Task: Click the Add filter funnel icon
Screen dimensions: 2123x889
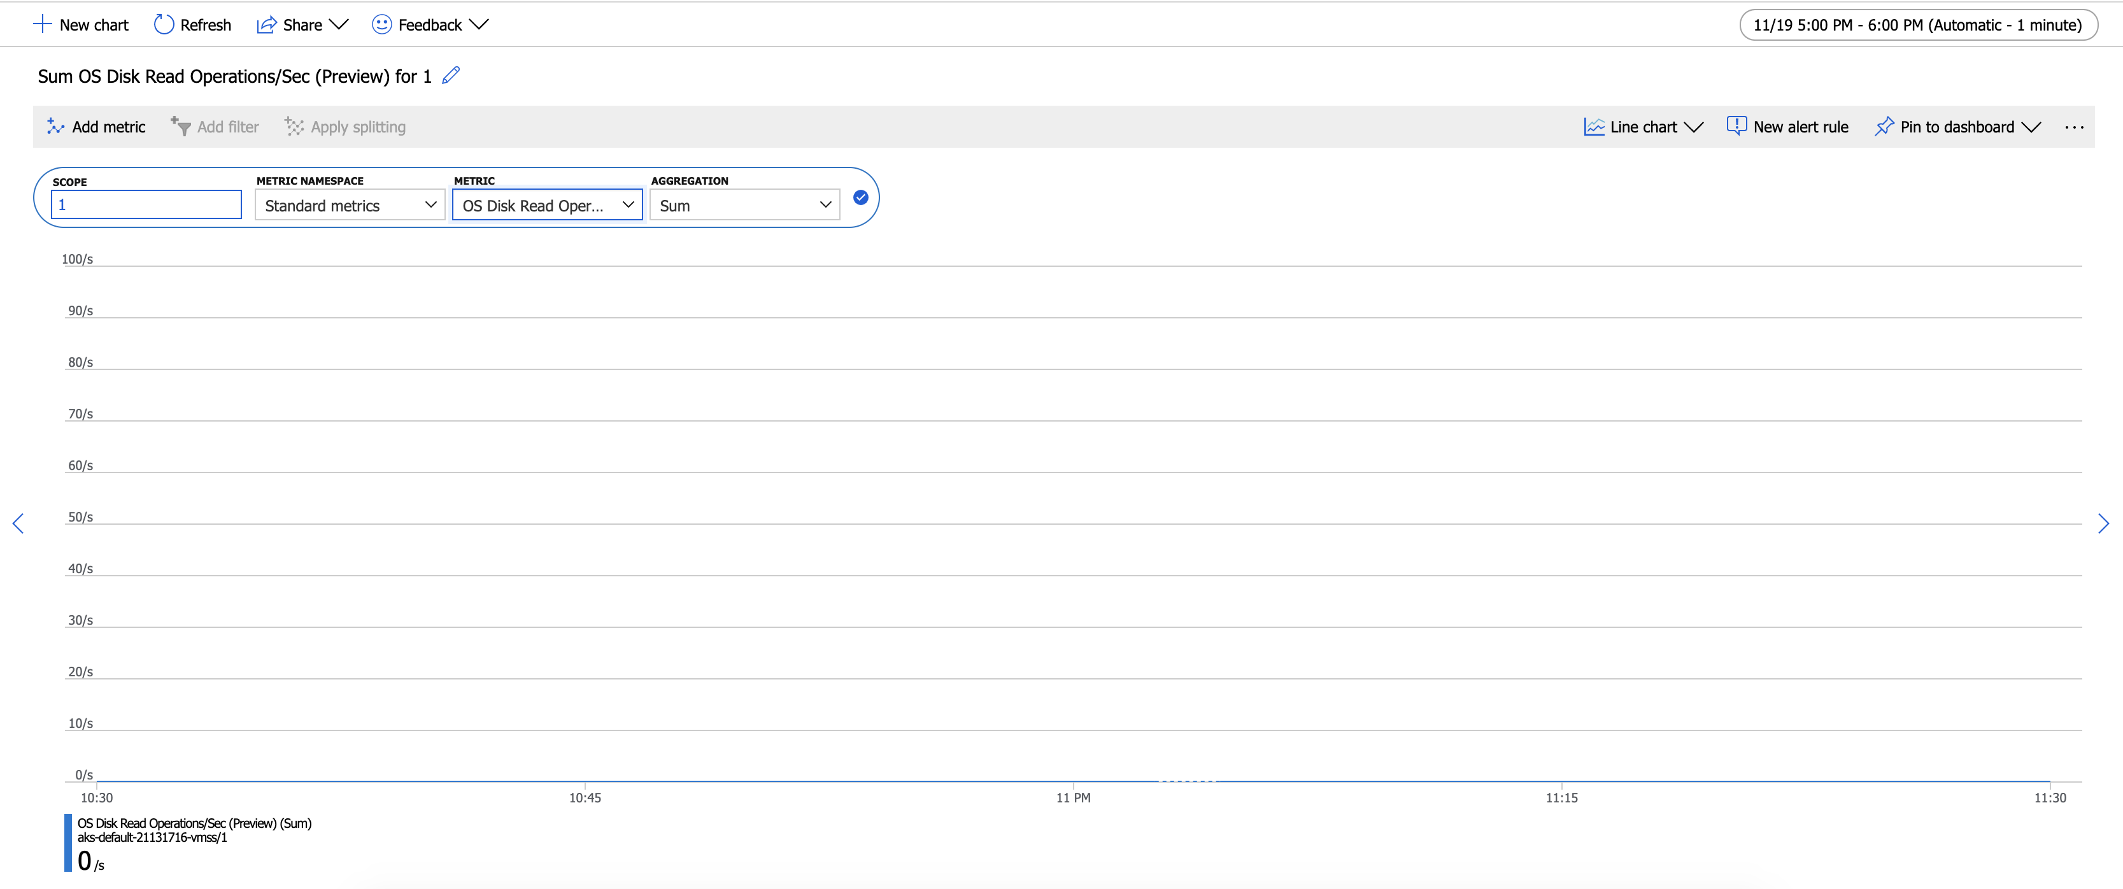Action: point(180,126)
